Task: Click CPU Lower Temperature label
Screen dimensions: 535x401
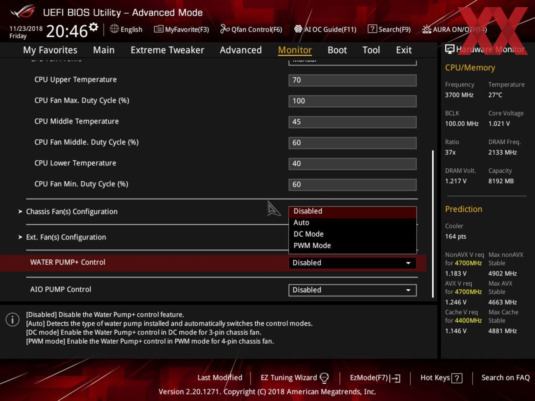Action: pyautogui.click(x=75, y=163)
